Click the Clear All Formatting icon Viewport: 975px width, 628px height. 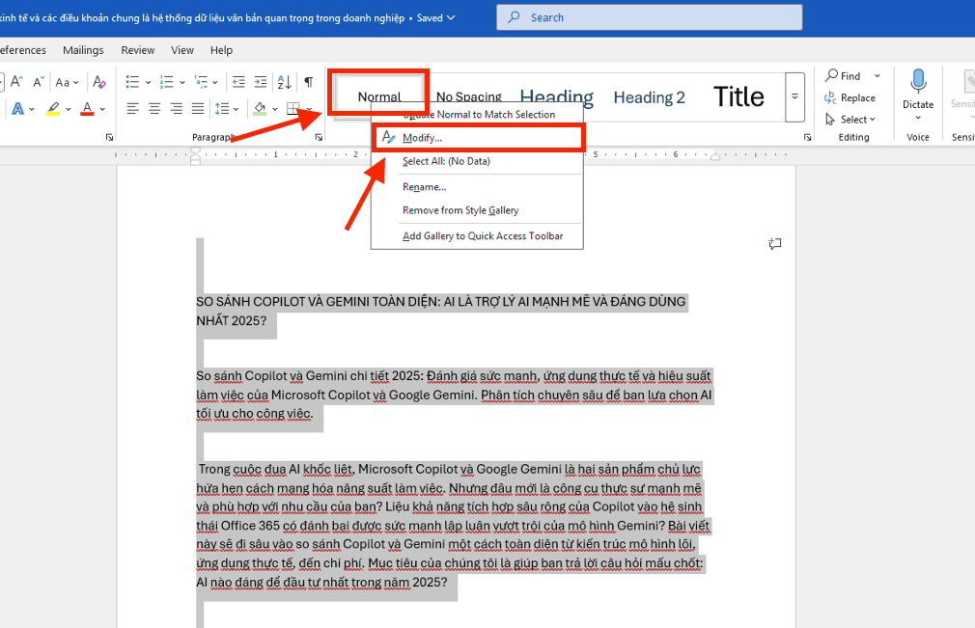click(99, 83)
